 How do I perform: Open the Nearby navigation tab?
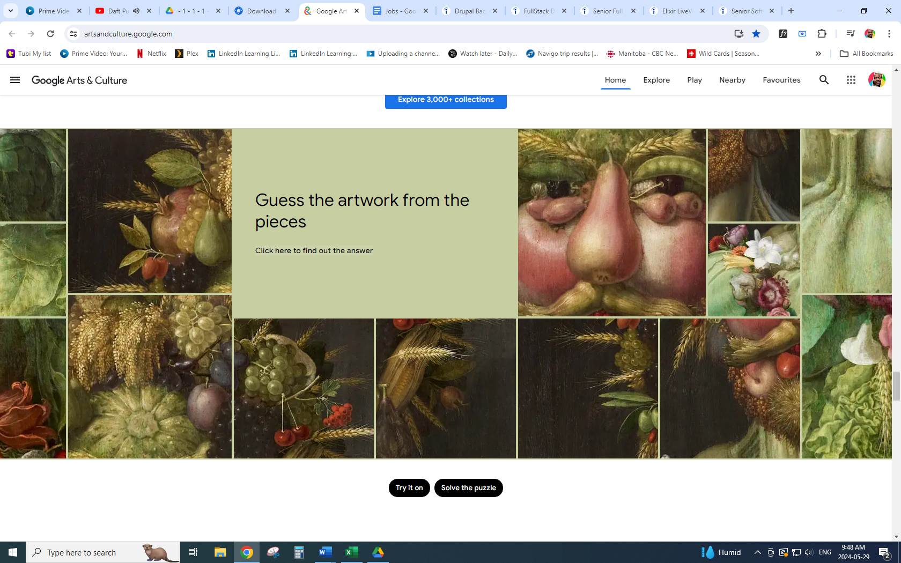point(732,80)
